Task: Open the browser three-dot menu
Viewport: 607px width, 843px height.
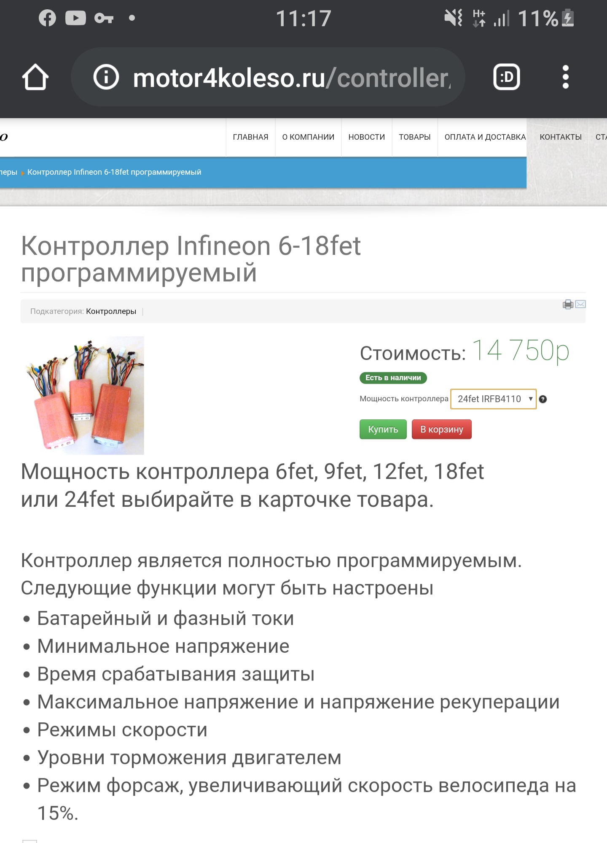Action: tap(566, 77)
